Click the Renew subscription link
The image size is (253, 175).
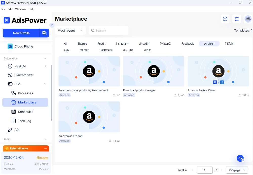point(42,157)
